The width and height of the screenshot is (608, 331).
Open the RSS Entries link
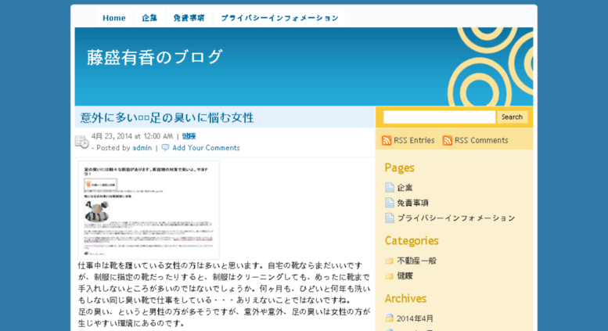[x=414, y=140]
